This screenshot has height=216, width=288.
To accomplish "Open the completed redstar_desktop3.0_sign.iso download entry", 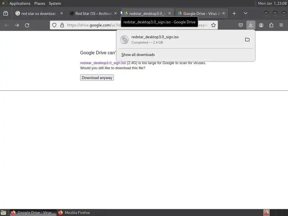I will click(186, 39).
